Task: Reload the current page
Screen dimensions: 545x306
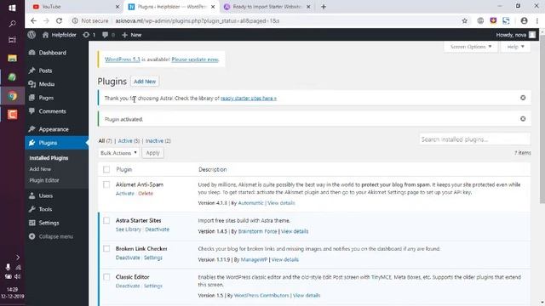Action: click(x=59, y=20)
